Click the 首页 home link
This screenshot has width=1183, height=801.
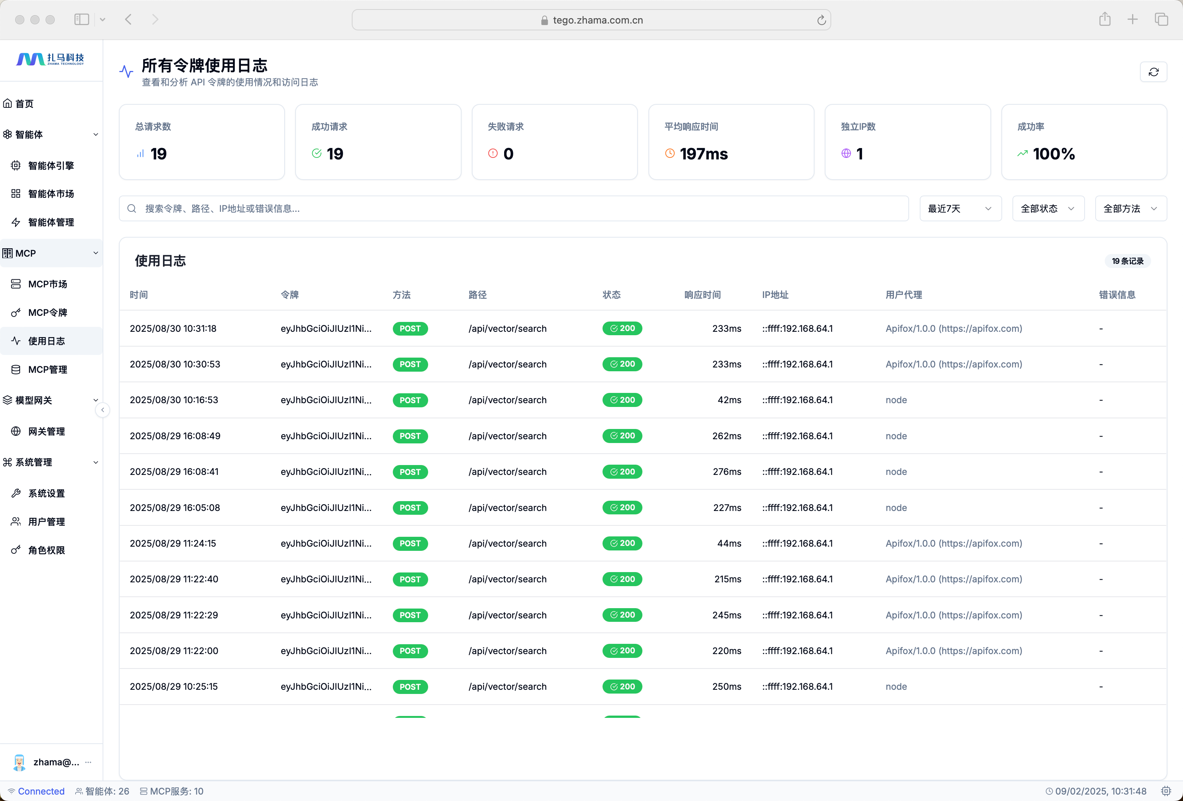pyautogui.click(x=24, y=104)
